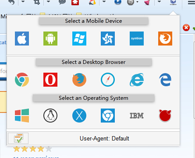Click the red X stop icon

[186, 28]
